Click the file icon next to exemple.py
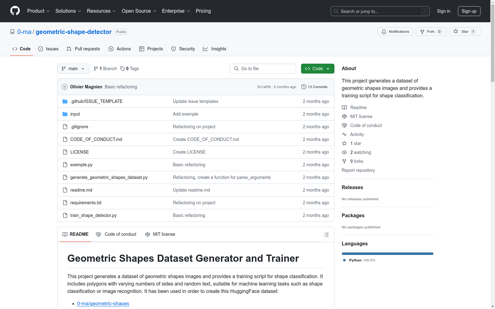Viewport: 495px width, 309px height. pyautogui.click(x=65, y=165)
